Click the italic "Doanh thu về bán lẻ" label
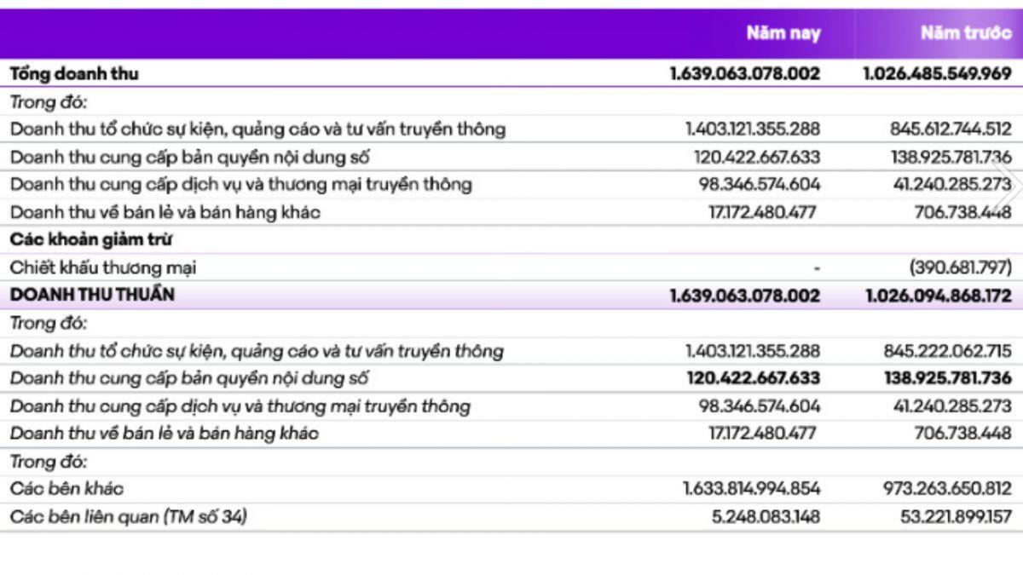Screen dimensions: 1023x575 [x=165, y=434]
